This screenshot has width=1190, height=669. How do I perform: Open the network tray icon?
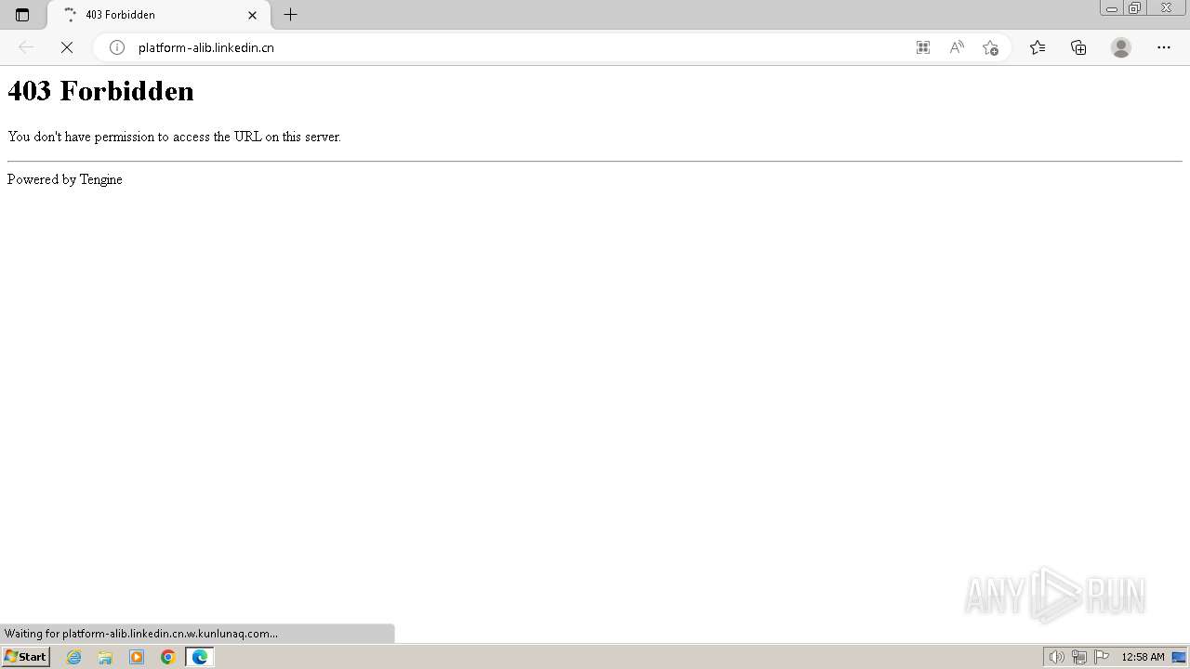[x=1079, y=657]
